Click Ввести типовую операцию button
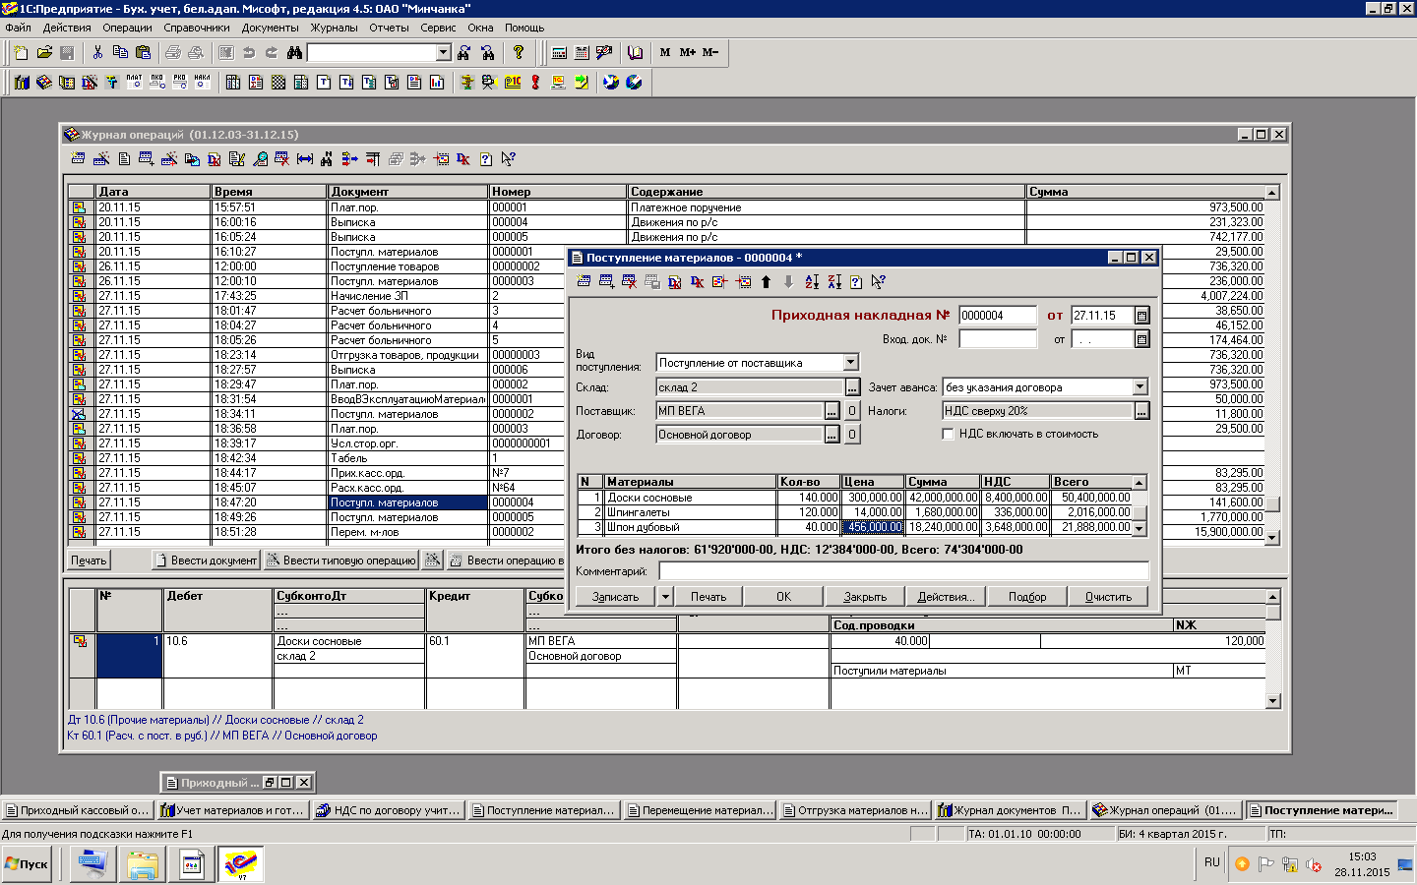Viewport: 1417px width, 885px height. pyautogui.click(x=340, y=560)
